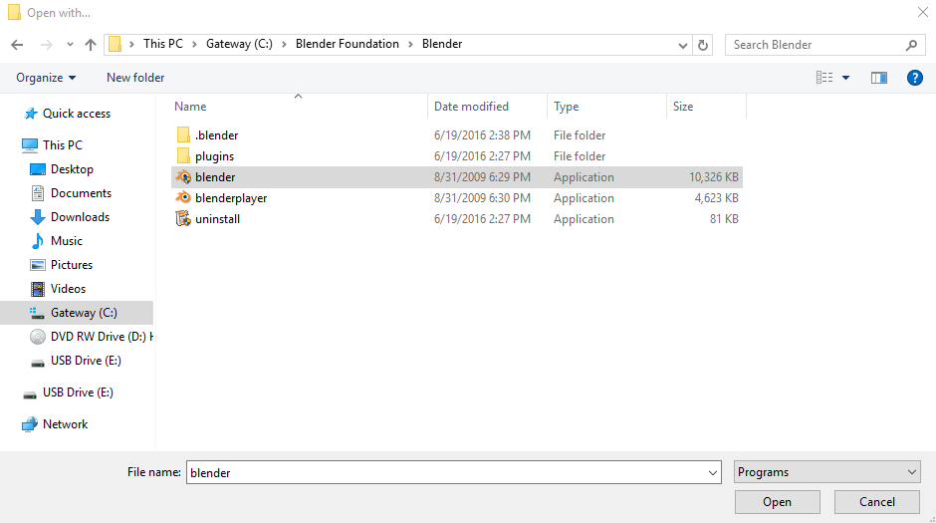The image size is (936, 523).
Task: Go back with the left arrow
Action: click(x=17, y=45)
